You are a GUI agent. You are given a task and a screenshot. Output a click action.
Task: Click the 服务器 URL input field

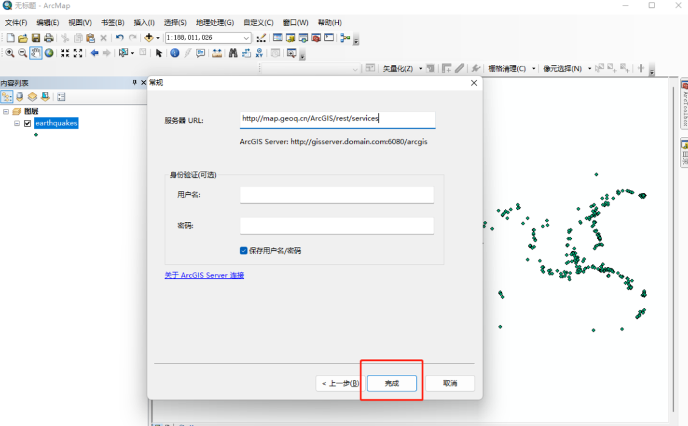[337, 119]
